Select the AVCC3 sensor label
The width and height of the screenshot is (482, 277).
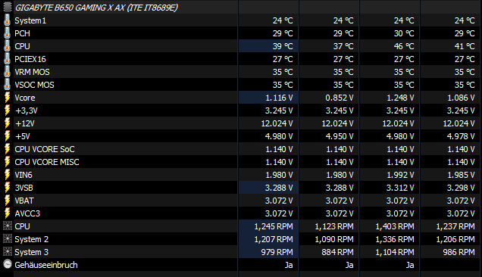coord(27,213)
